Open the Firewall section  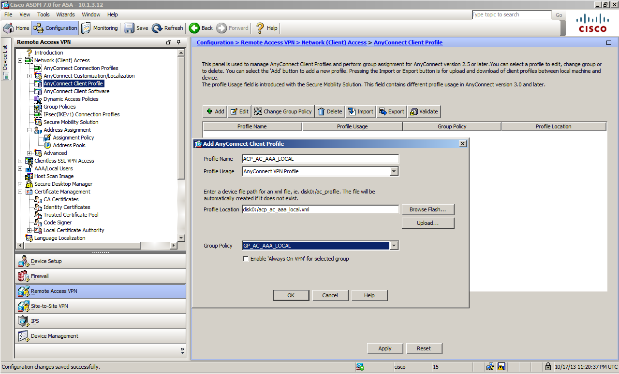pos(101,276)
